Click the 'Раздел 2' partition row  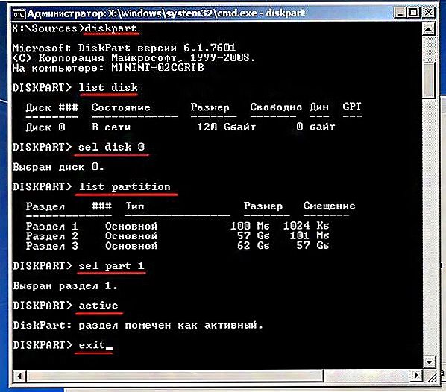[178, 235]
